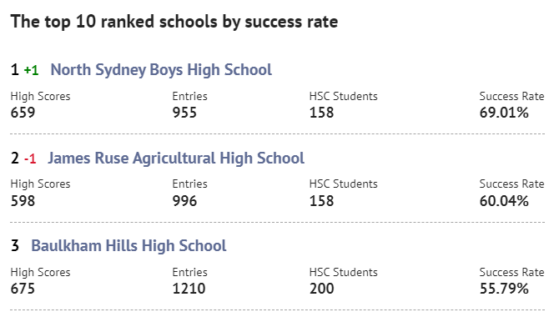Click Success Rate label for North Sydney Boys
Viewport: 554px width, 312px height.
point(511,96)
